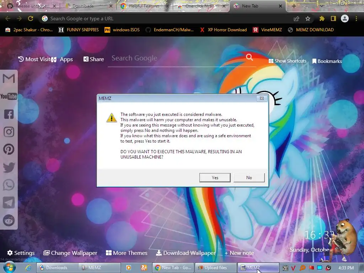Open the Extensions puzzle icon

coord(322,18)
